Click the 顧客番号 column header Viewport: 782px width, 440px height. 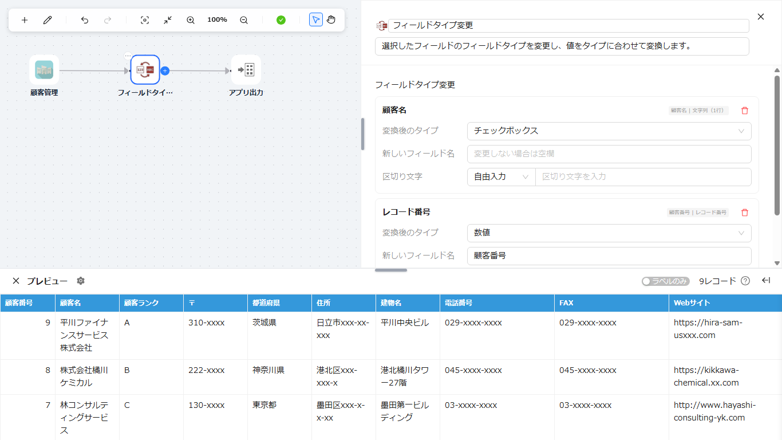[27, 303]
